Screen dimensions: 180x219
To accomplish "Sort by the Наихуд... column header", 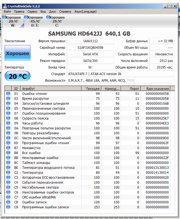I will tap(111, 89).
